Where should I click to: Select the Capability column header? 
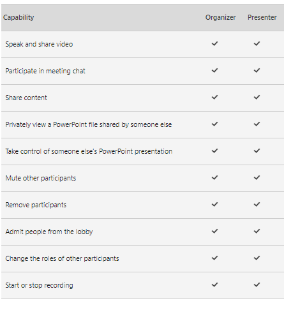(19, 17)
